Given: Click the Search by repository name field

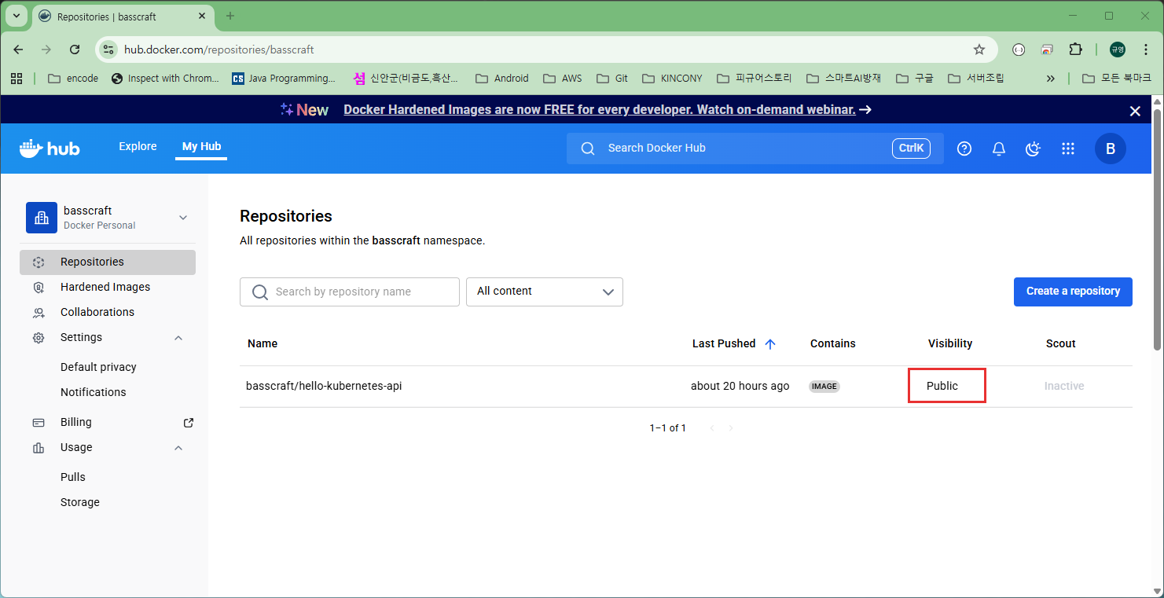Looking at the screenshot, I should pyautogui.click(x=350, y=292).
